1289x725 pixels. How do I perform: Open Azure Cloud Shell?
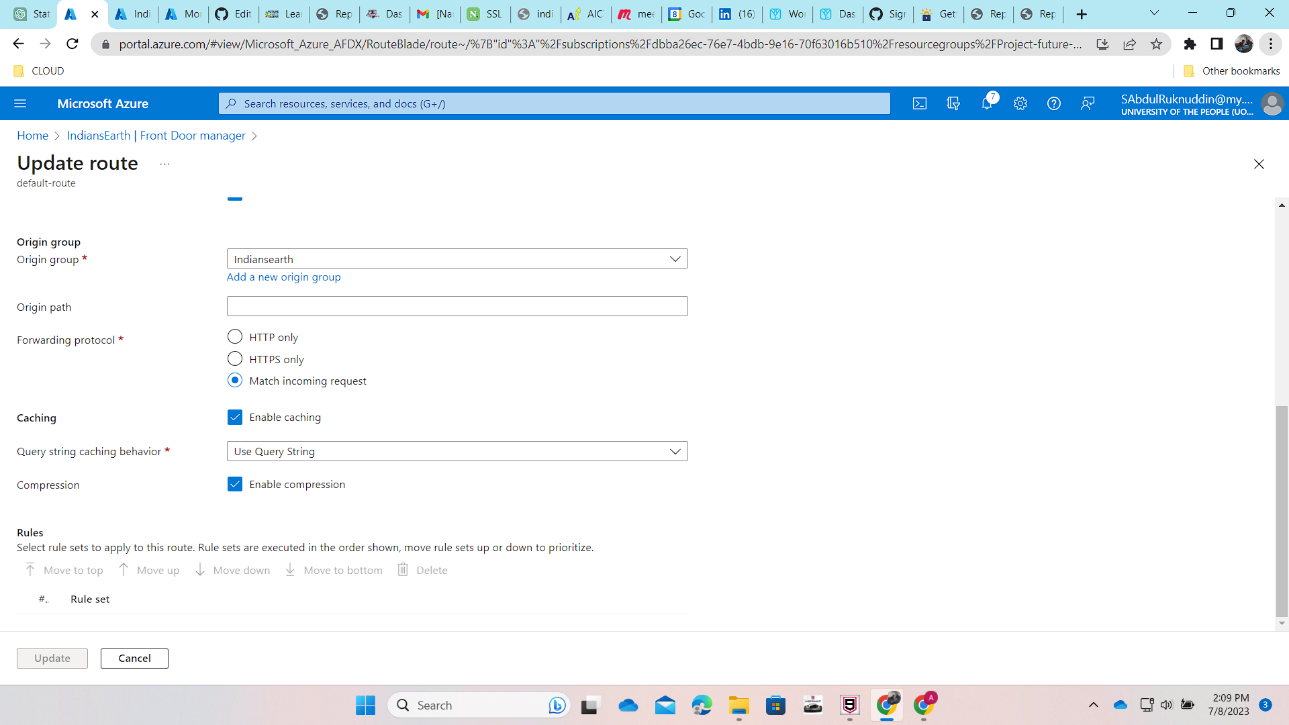coord(919,103)
